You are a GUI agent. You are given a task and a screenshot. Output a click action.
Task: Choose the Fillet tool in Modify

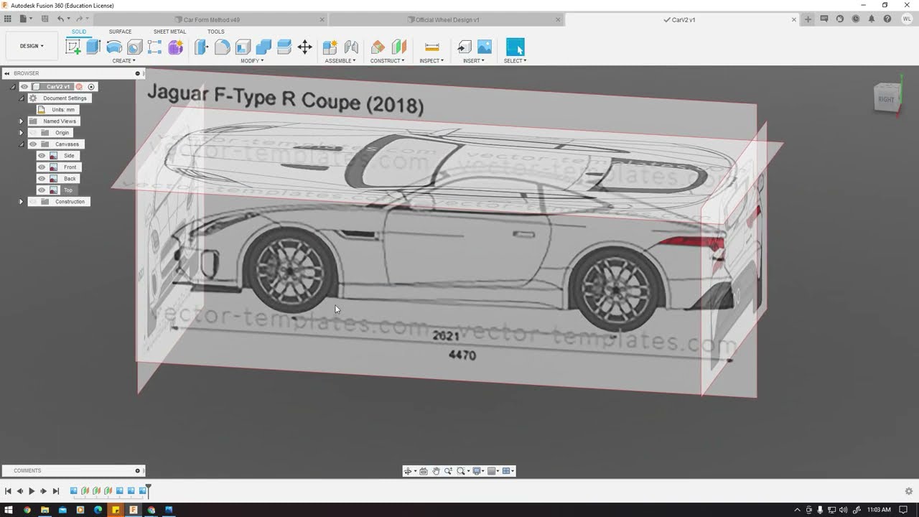click(222, 47)
